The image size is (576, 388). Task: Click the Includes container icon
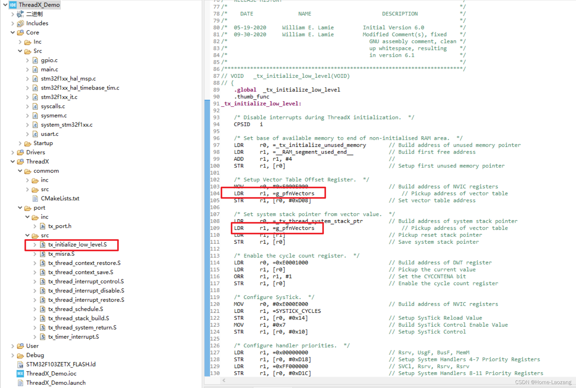pos(20,23)
